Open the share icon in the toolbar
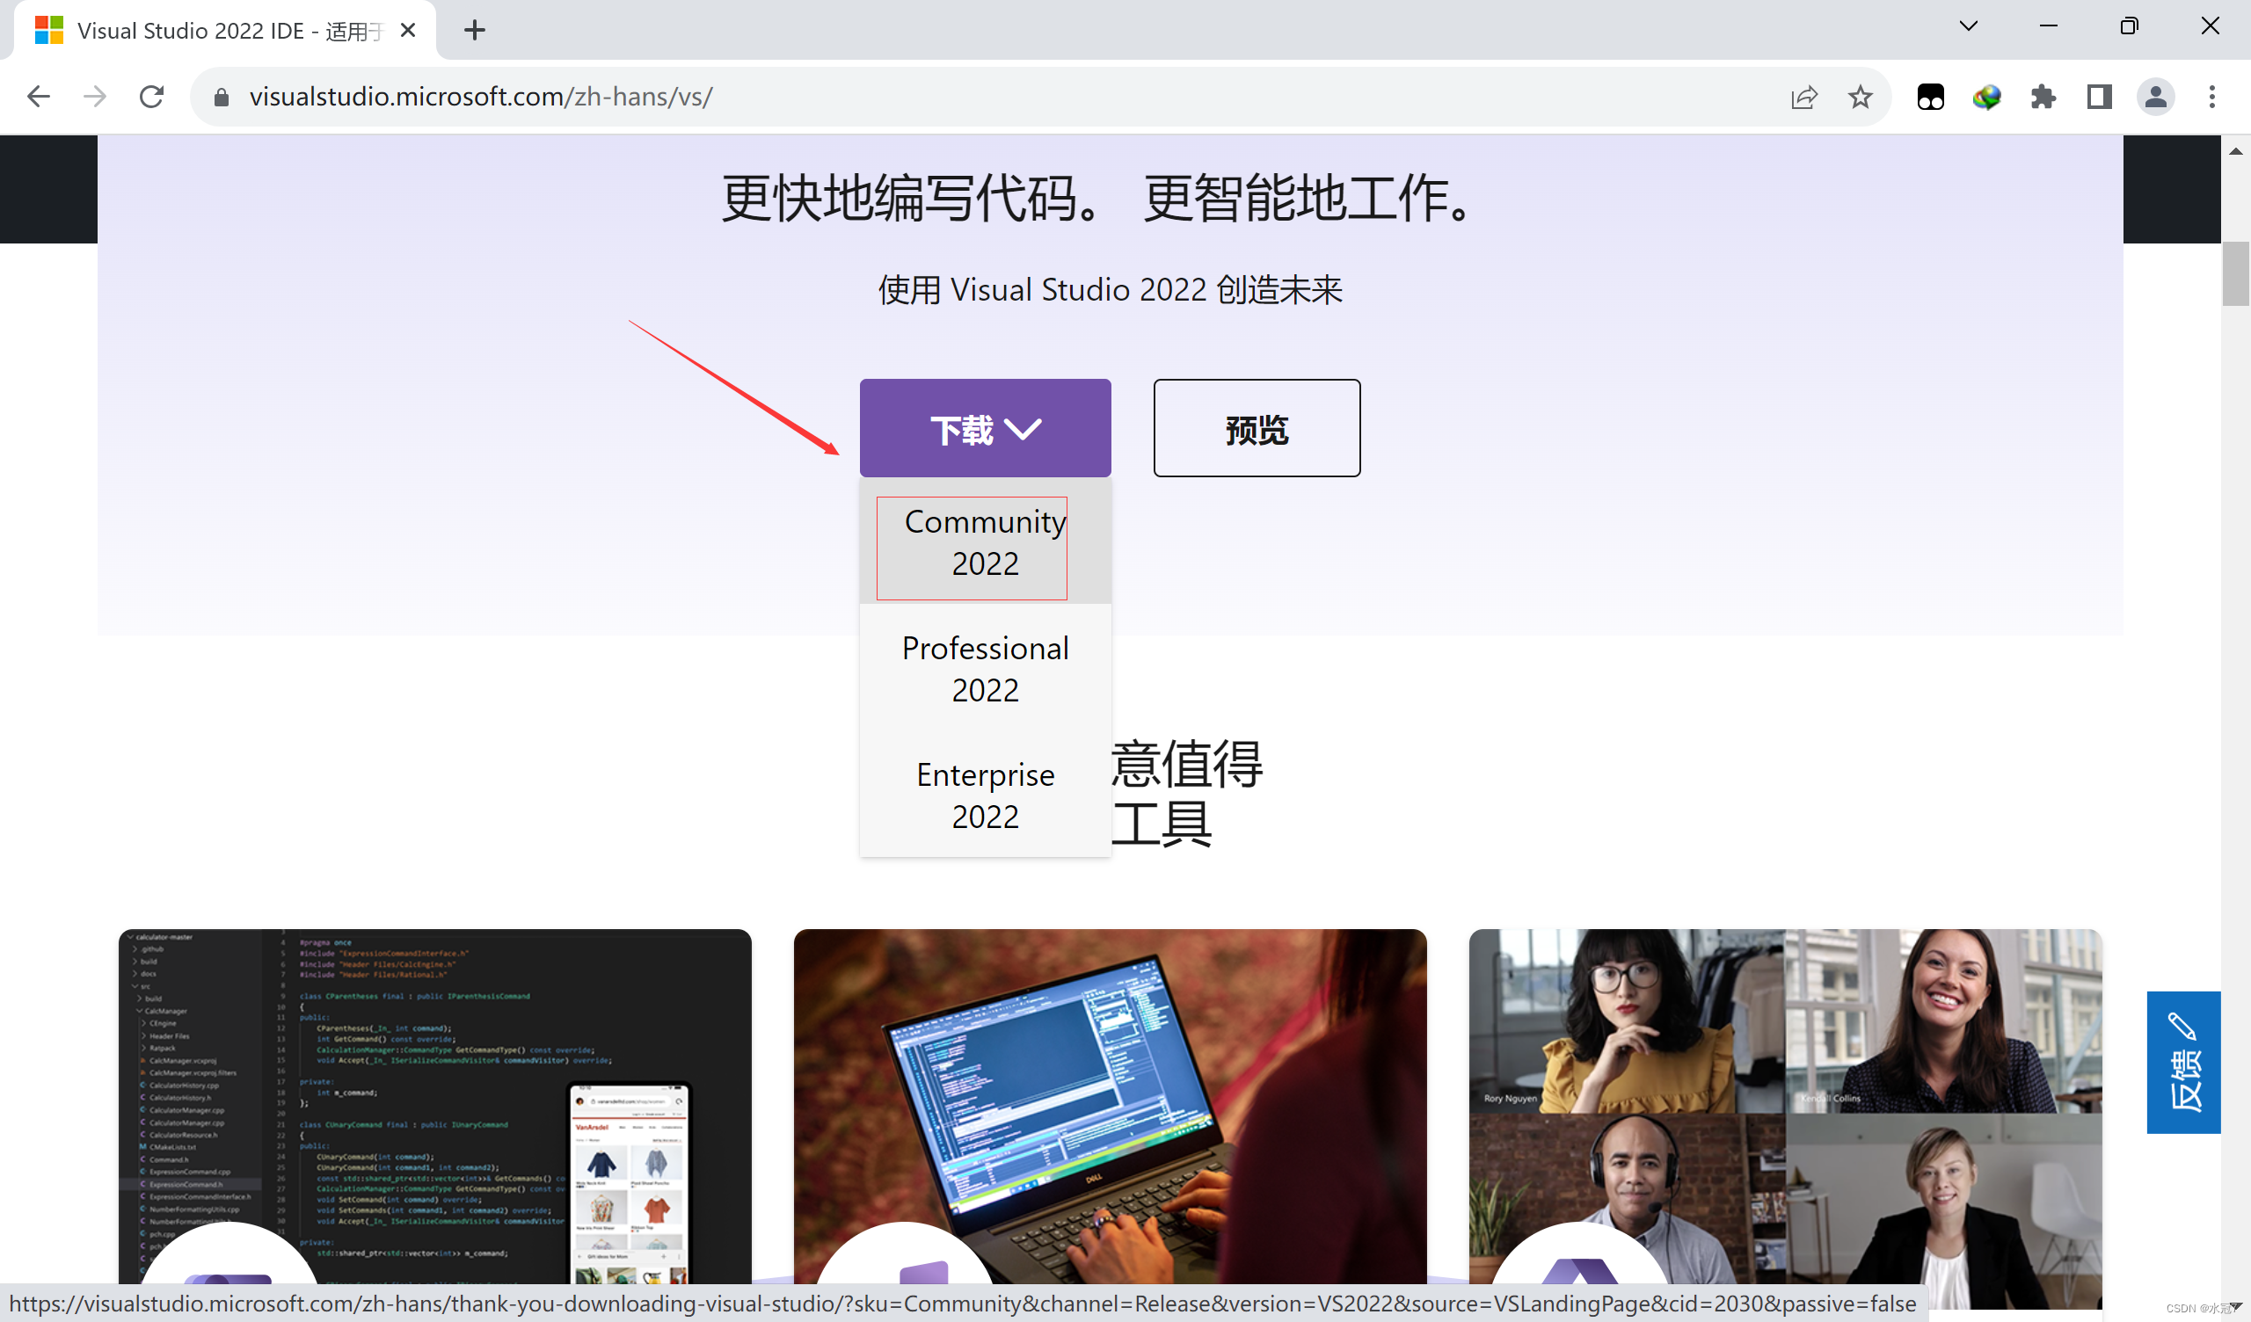Viewport: 2251px width, 1322px height. tap(1803, 97)
